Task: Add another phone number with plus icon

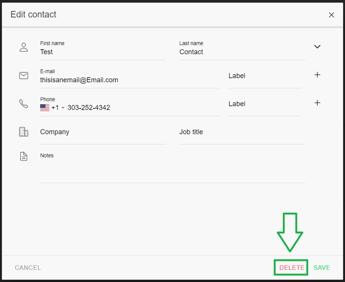Action: [x=317, y=103]
